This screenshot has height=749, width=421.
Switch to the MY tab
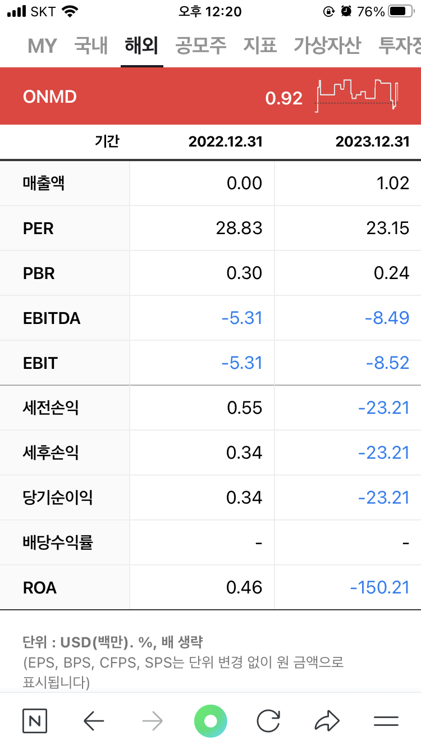pyautogui.click(x=42, y=46)
